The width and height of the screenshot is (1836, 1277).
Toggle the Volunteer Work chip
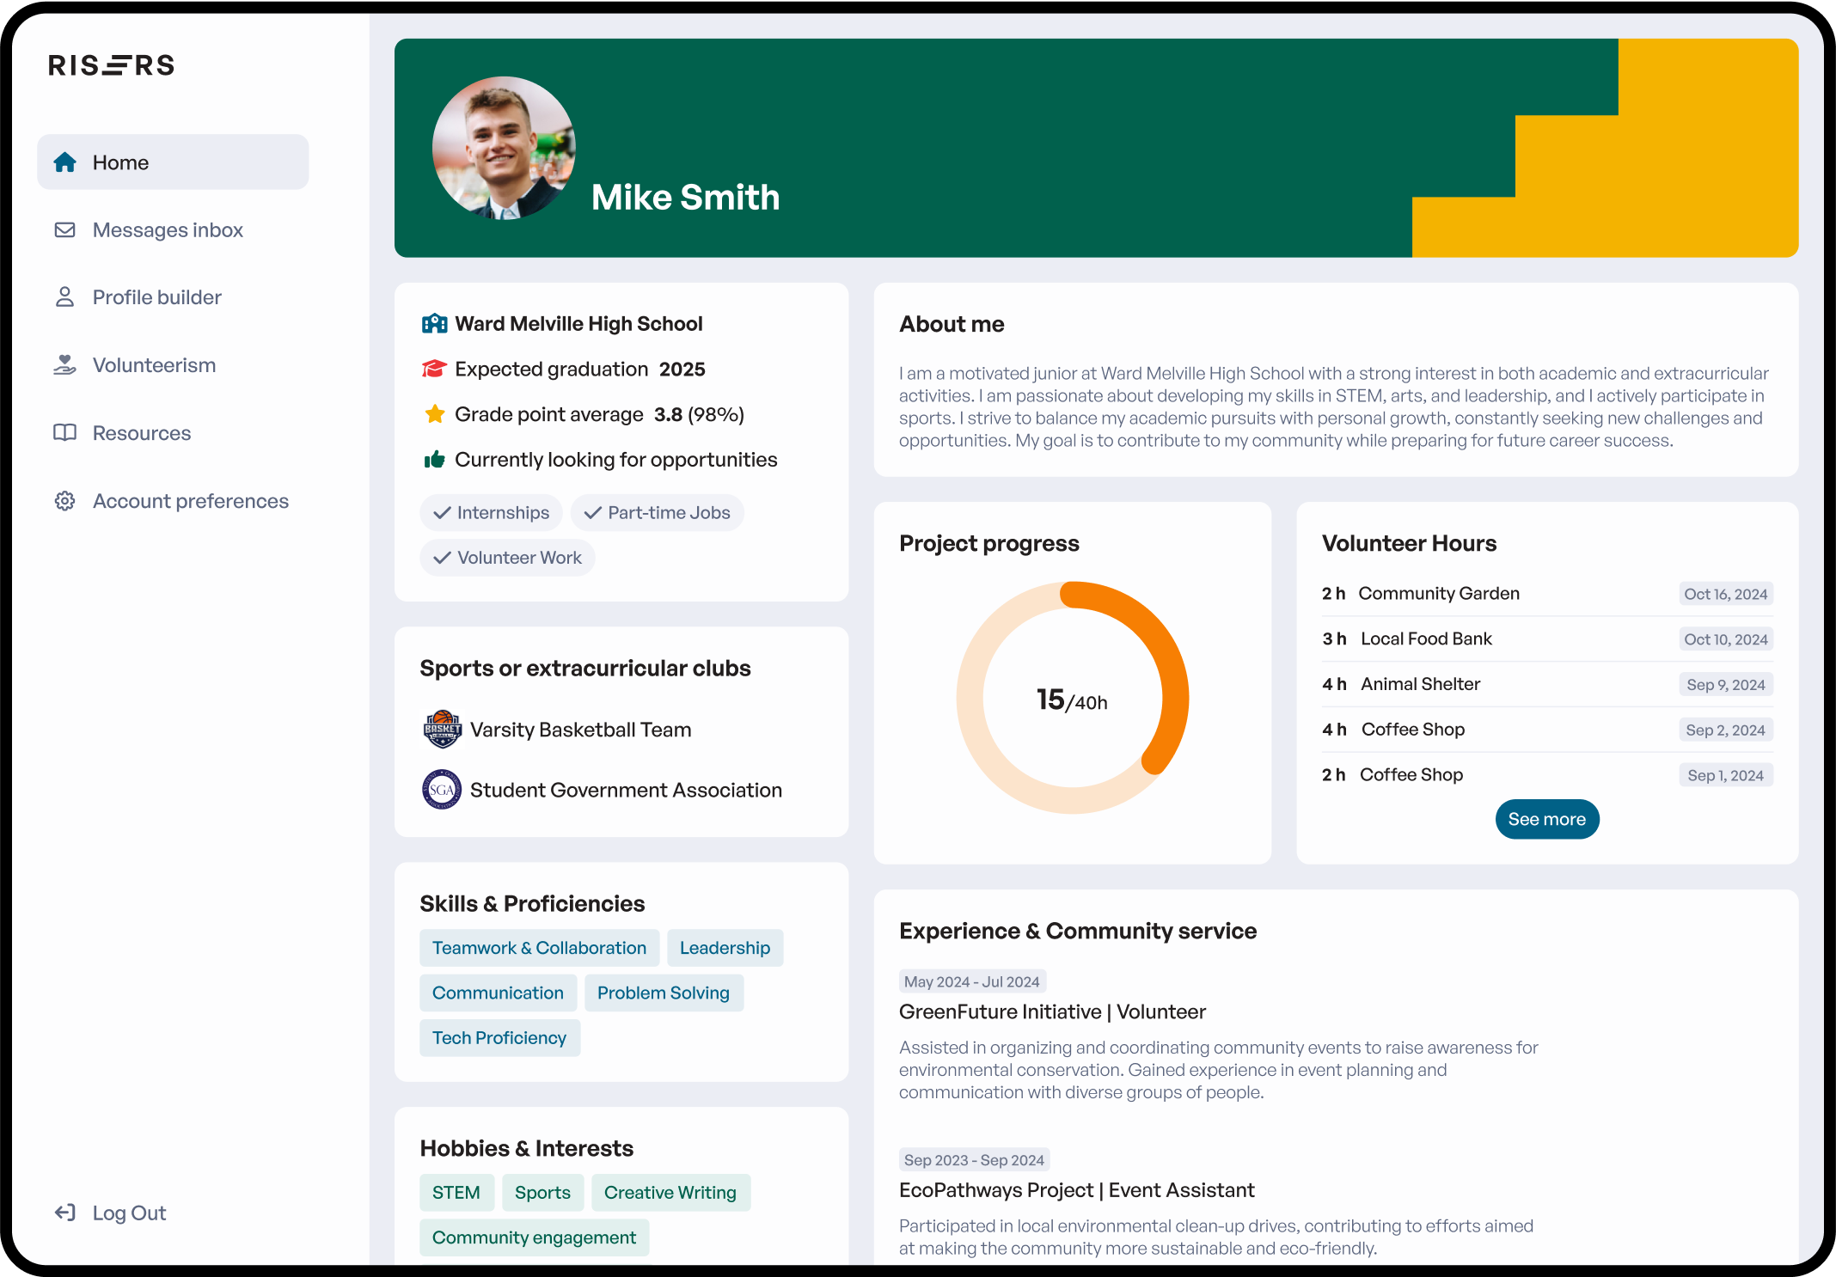[x=507, y=557]
